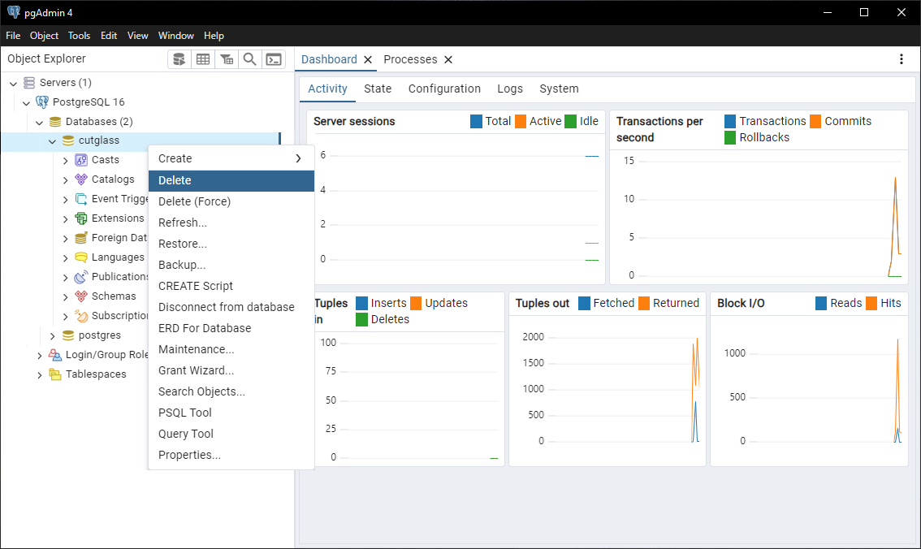Click the Filtered Rows icon in Object Explorer toolbar
Image resolution: width=921 pixels, height=549 pixels.
pyautogui.click(x=227, y=59)
